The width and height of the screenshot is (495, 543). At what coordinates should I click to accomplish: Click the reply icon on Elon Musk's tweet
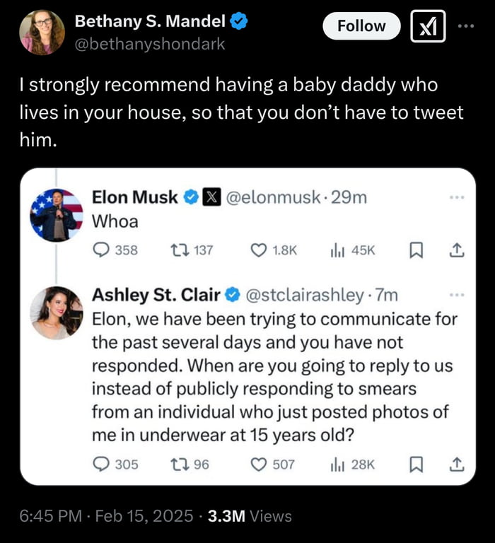pos(102,250)
